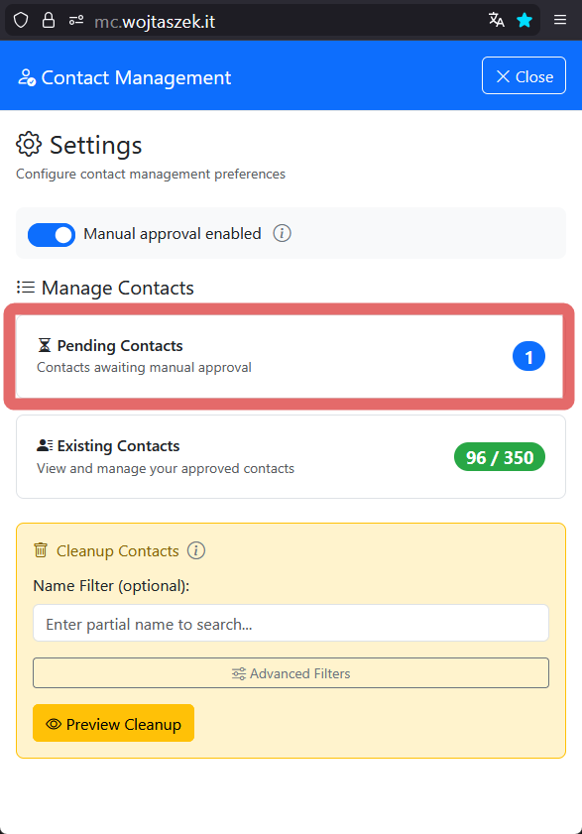This screenshot has height=834, width=582.
Task: Click the blue badge showing 1 pending contact
Action: click(x=528, y=355)
